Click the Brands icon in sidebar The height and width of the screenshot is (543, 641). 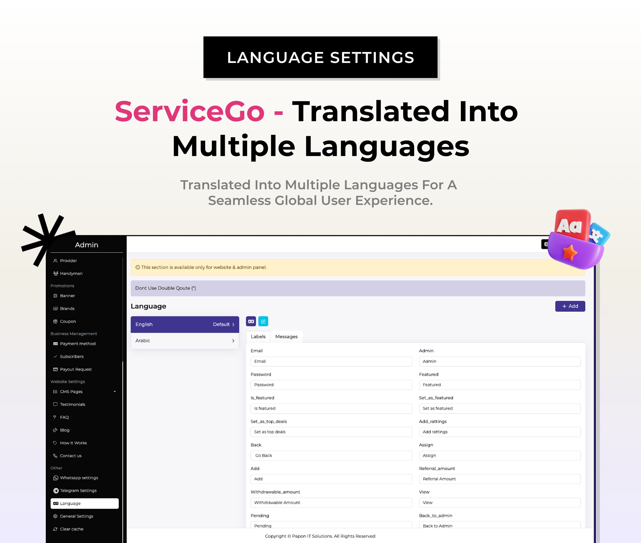point(55,309)
